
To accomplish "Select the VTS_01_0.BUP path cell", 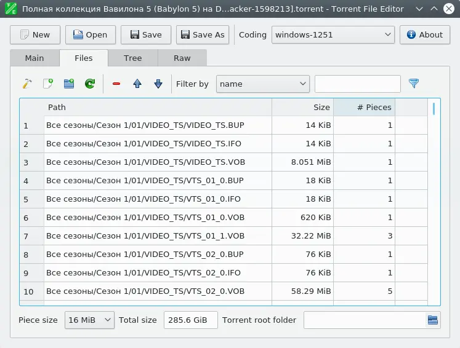I will click(x=158, y=181).
